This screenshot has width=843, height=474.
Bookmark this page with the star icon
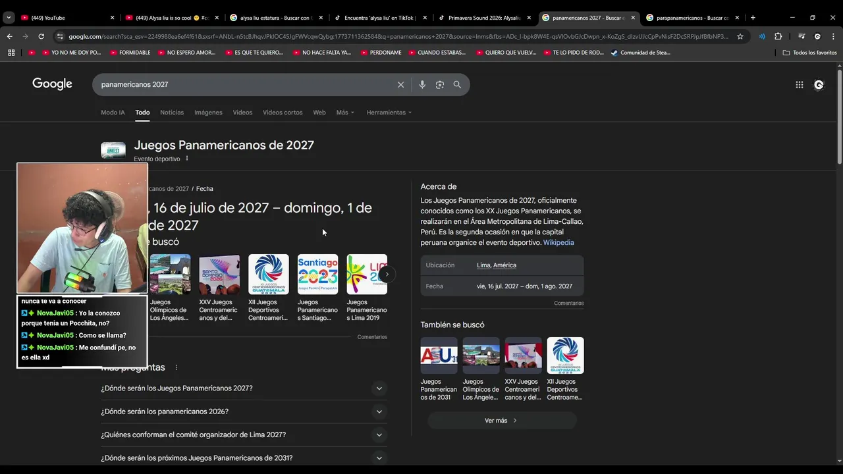(x=740, y=36)
